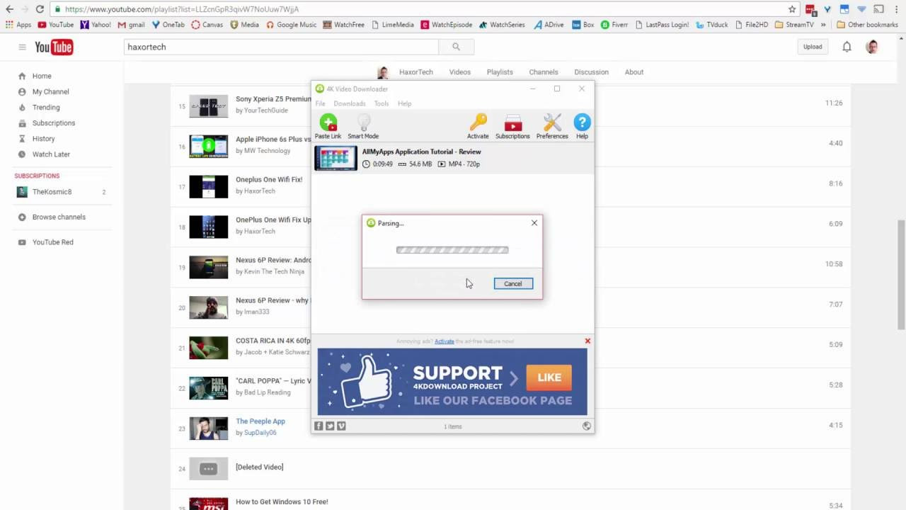906x510 pixels.
Task: Click the COSTA RICA IN 4K video thumbnail
Action: pyautogui.click(x=208, y=348)
